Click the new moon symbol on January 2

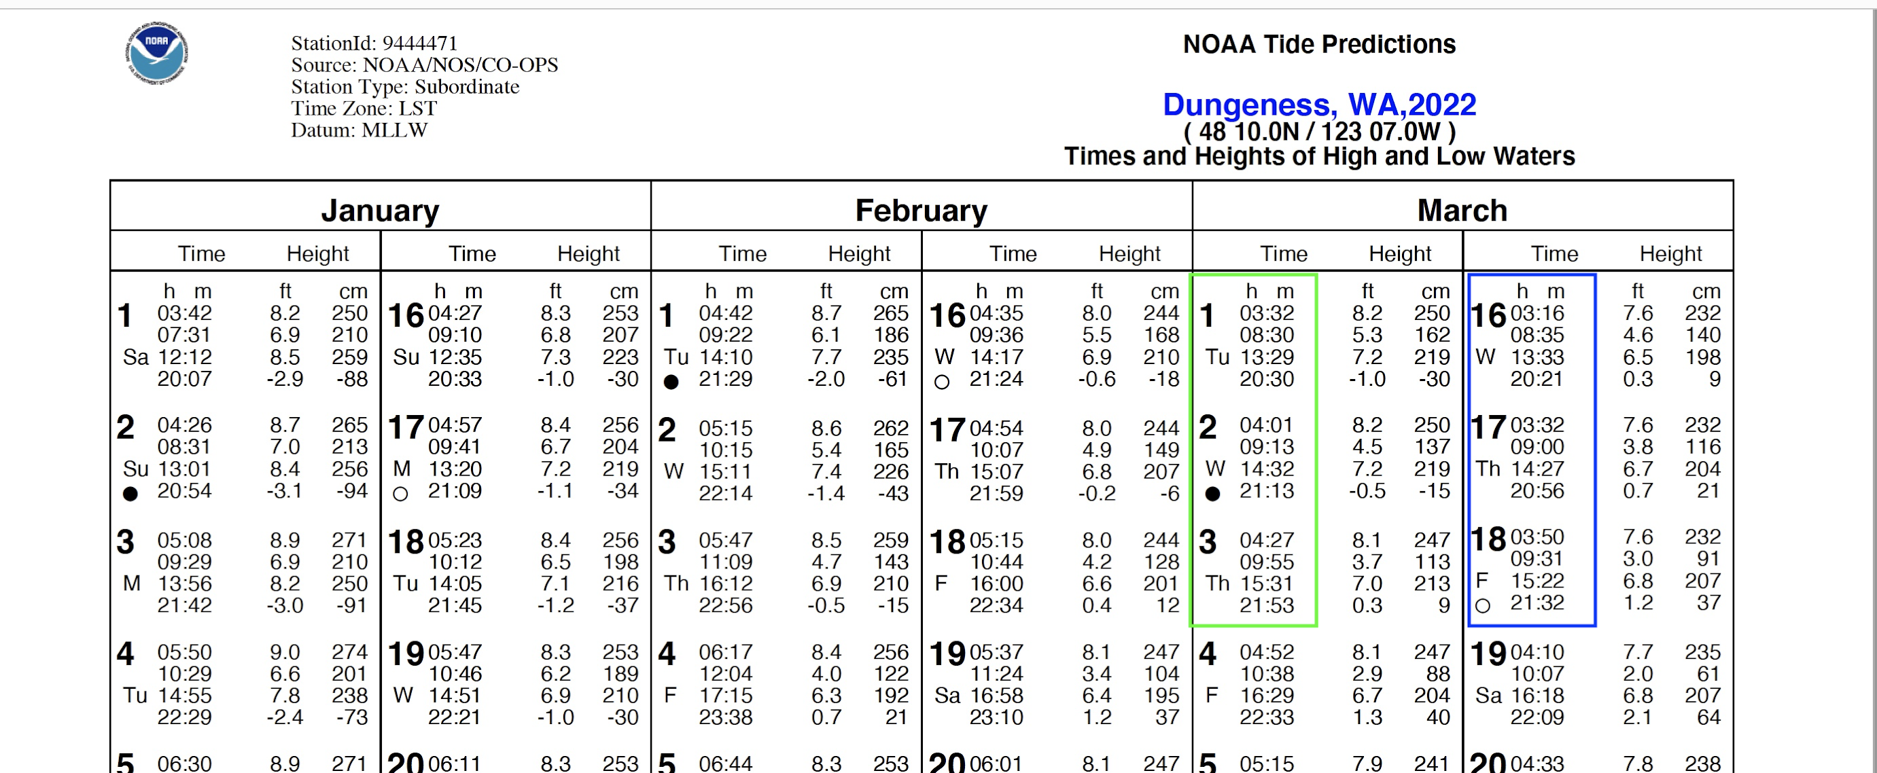pyautogui.click(x=130, y=494)
